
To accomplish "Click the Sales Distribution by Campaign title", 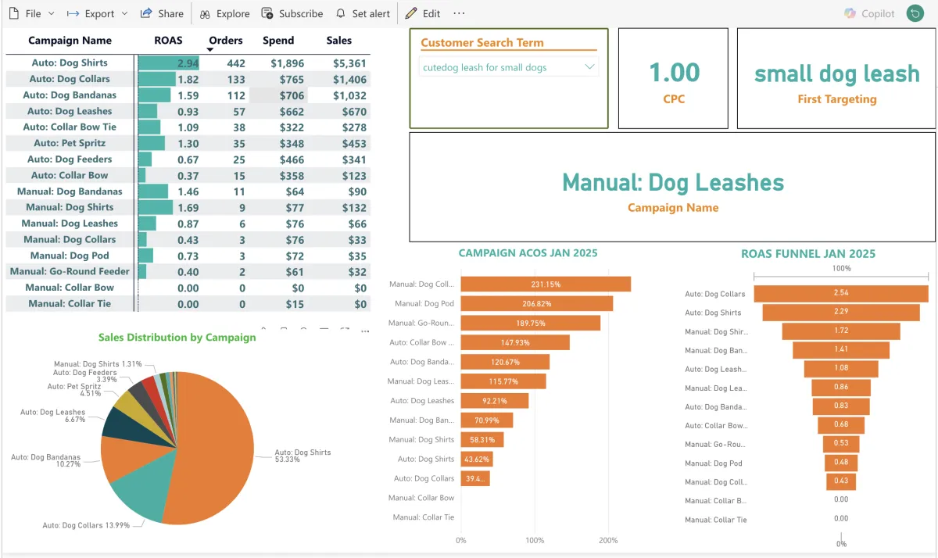I will tap(177, 338).
